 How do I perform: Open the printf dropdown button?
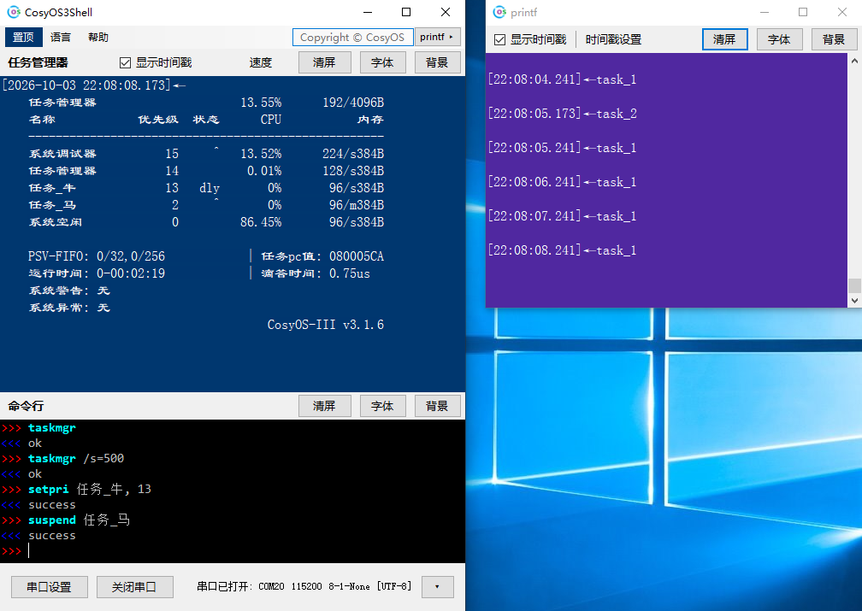[437, 38]
